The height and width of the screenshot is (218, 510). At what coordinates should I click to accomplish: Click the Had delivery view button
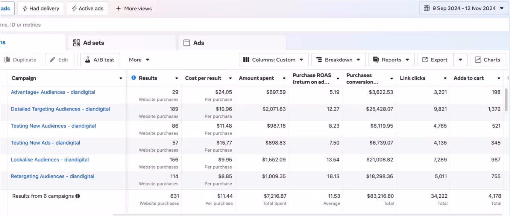pyautogui.click(x=41, y=8)
